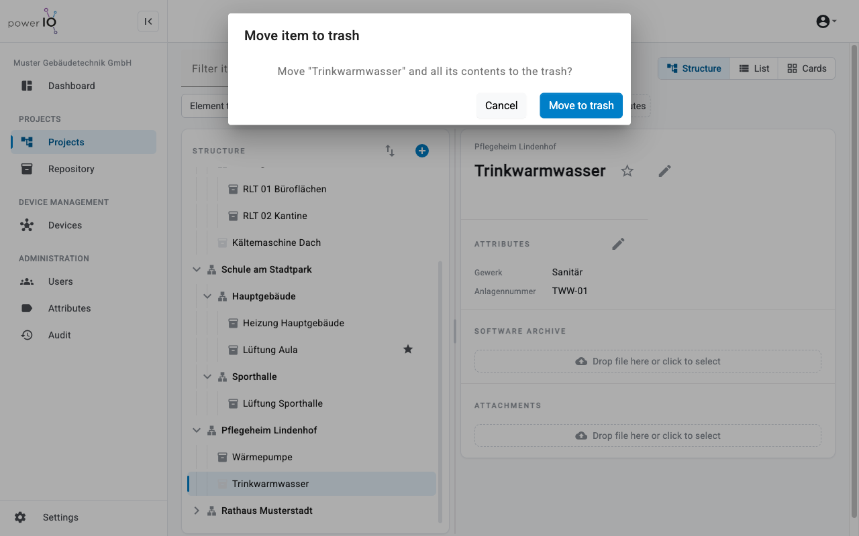
Task: Cancel the move to trash dialog
Action: [x=501, y=105]
